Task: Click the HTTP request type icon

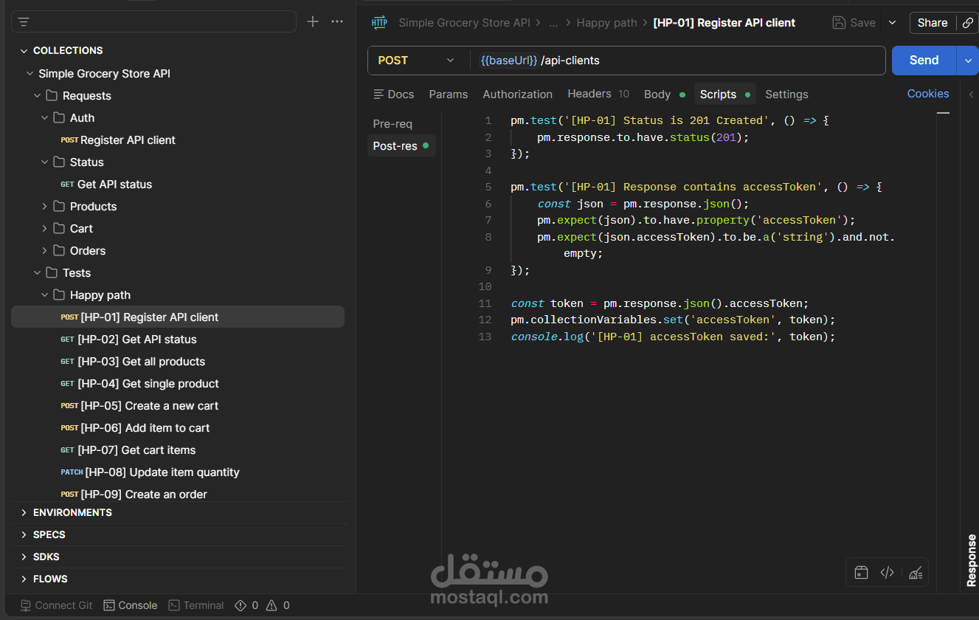Action: pos(379,23)
